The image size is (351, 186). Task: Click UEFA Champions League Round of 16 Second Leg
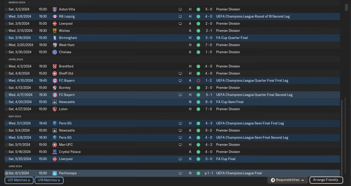(x=253, y=16)
